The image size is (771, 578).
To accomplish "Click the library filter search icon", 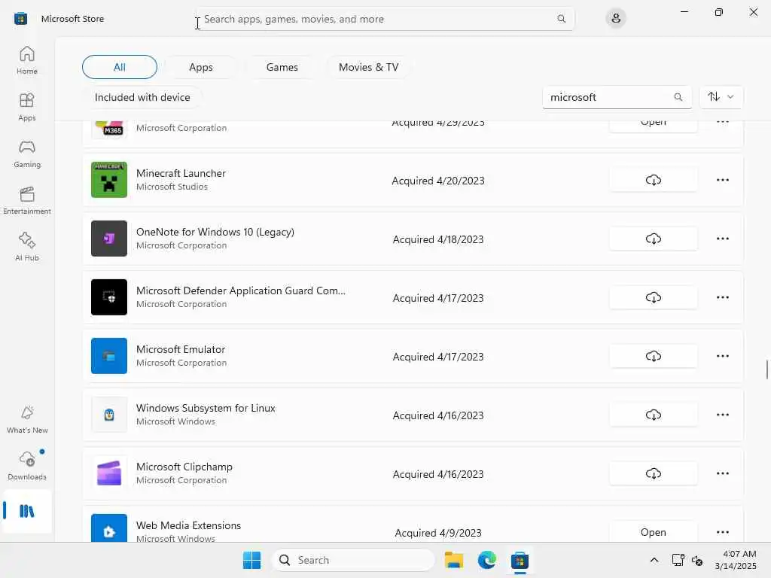I will 678,97.
